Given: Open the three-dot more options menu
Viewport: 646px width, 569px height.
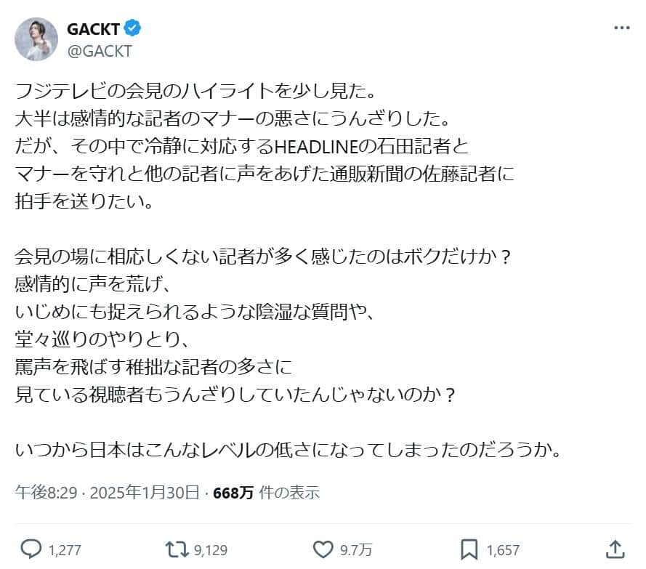Looking at the screenshot, I should [x=622, y=28].
